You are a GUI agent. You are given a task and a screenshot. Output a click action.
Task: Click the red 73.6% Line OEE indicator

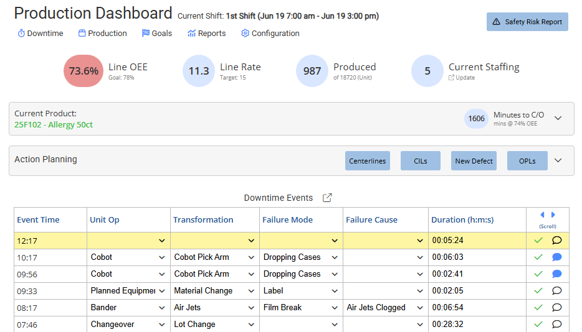[x=83, y=71]
